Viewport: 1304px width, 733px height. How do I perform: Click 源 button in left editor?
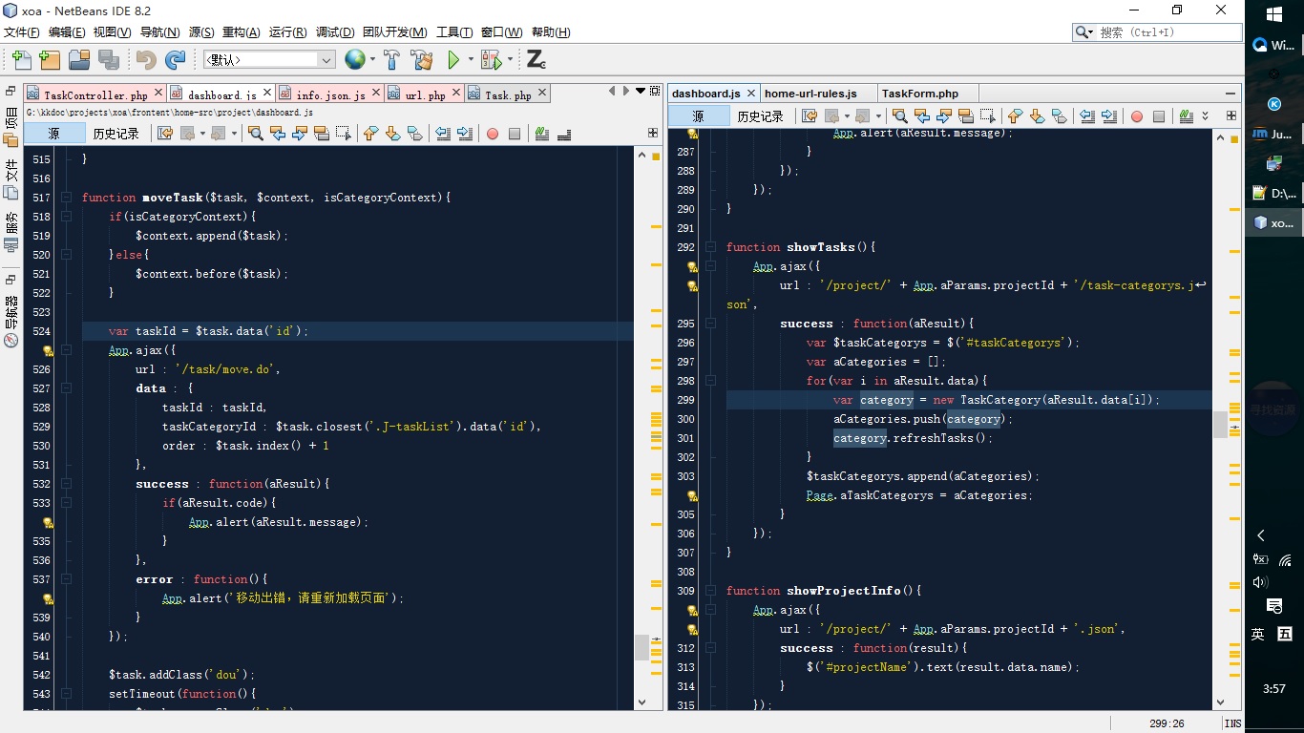[53, 134]
